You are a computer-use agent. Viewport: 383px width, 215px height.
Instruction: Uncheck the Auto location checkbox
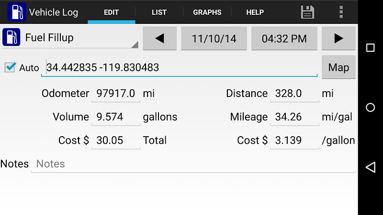click(11, 67)
